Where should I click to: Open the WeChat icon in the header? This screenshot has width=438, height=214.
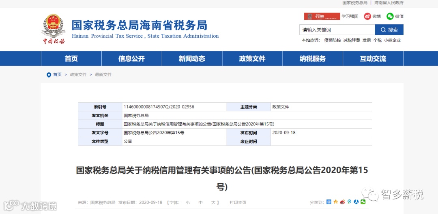[x=390, y=16]
